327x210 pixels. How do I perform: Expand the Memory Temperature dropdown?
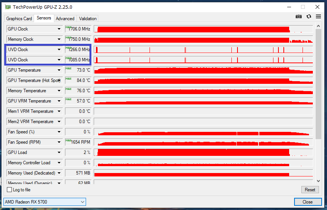pyautogui.click(x=59, y=91)
